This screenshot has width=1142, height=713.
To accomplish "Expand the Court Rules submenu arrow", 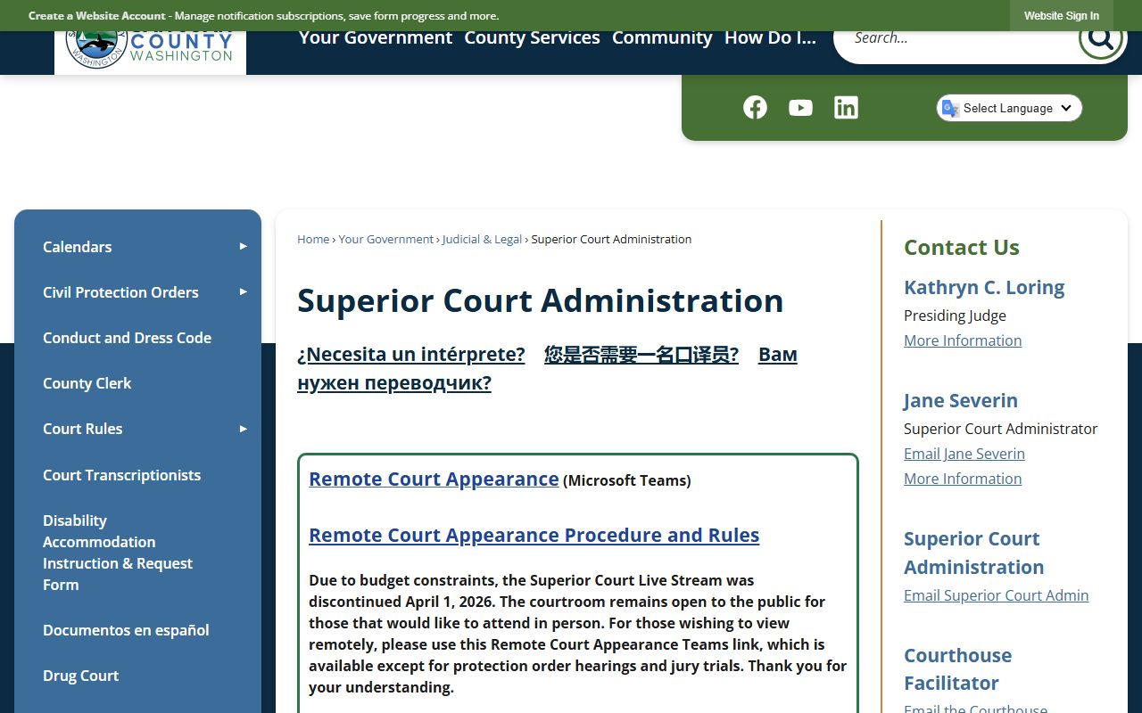I will tap(243, 429).
